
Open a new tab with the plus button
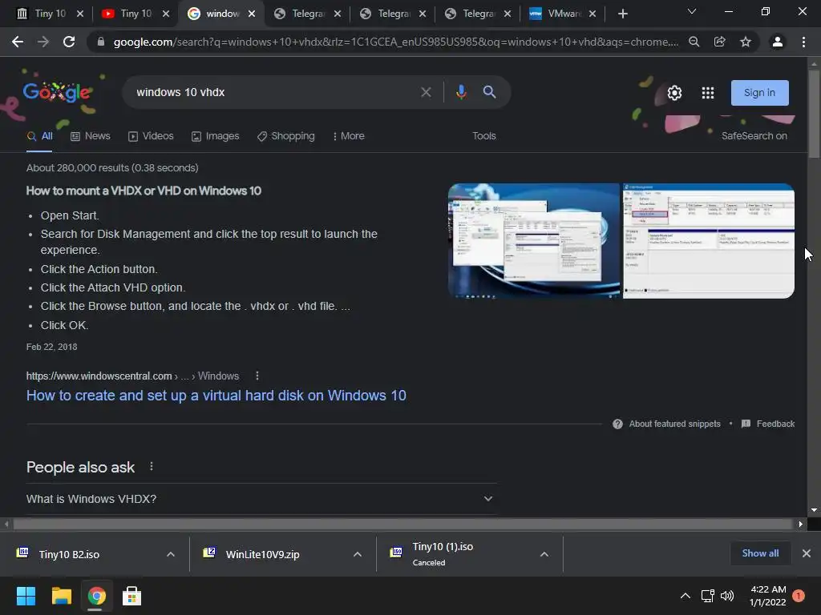point(622,14)
